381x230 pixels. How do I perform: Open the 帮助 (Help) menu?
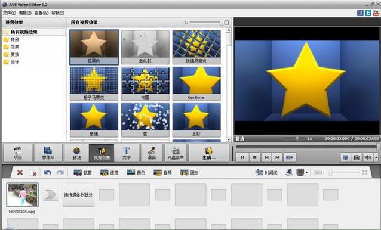click(x=58, y=13)
